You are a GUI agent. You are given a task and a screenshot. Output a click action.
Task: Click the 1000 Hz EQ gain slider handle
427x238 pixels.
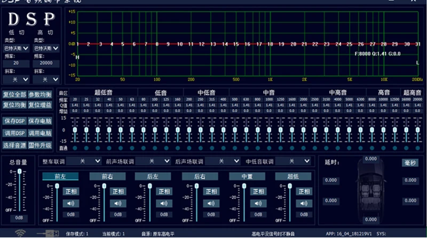[269, 130]
